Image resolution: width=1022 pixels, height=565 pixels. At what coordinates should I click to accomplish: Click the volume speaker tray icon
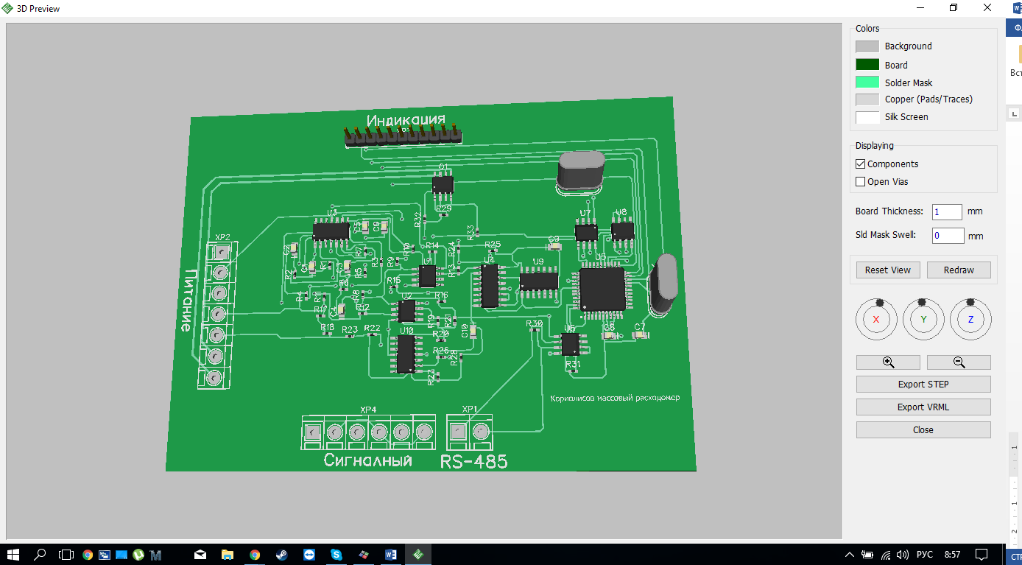(x=902, y=555)
